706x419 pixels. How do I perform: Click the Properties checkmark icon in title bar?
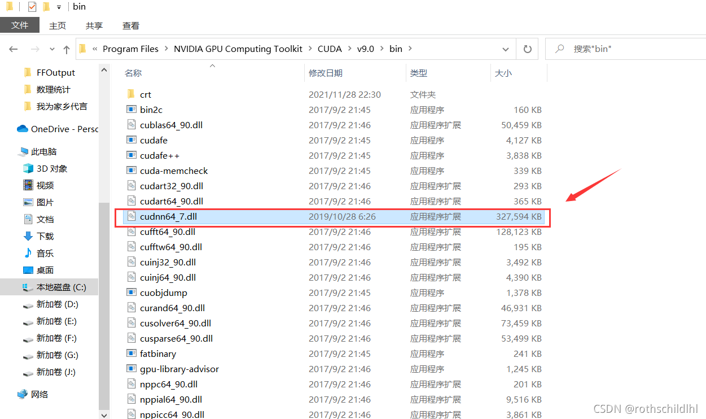coord(32,7)
